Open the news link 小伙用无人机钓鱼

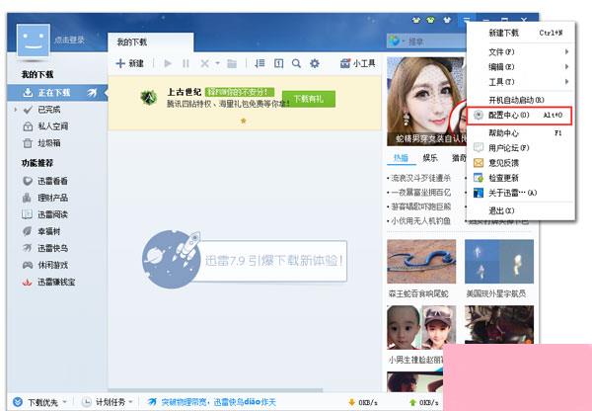(420, 220)
